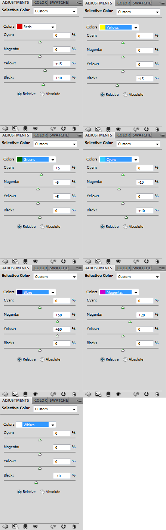166x530 pixels.
Task: Clip to layer icon in Cyans panel
Action: coord(108,261)
